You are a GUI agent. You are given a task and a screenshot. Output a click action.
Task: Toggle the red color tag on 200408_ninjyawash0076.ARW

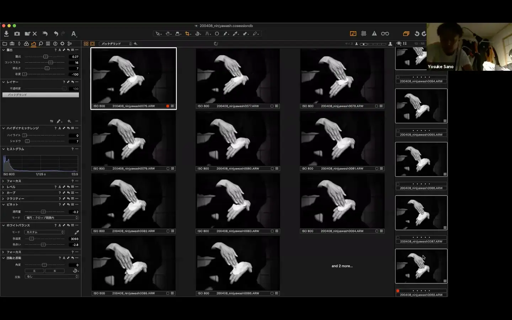(x=168, y=106)
